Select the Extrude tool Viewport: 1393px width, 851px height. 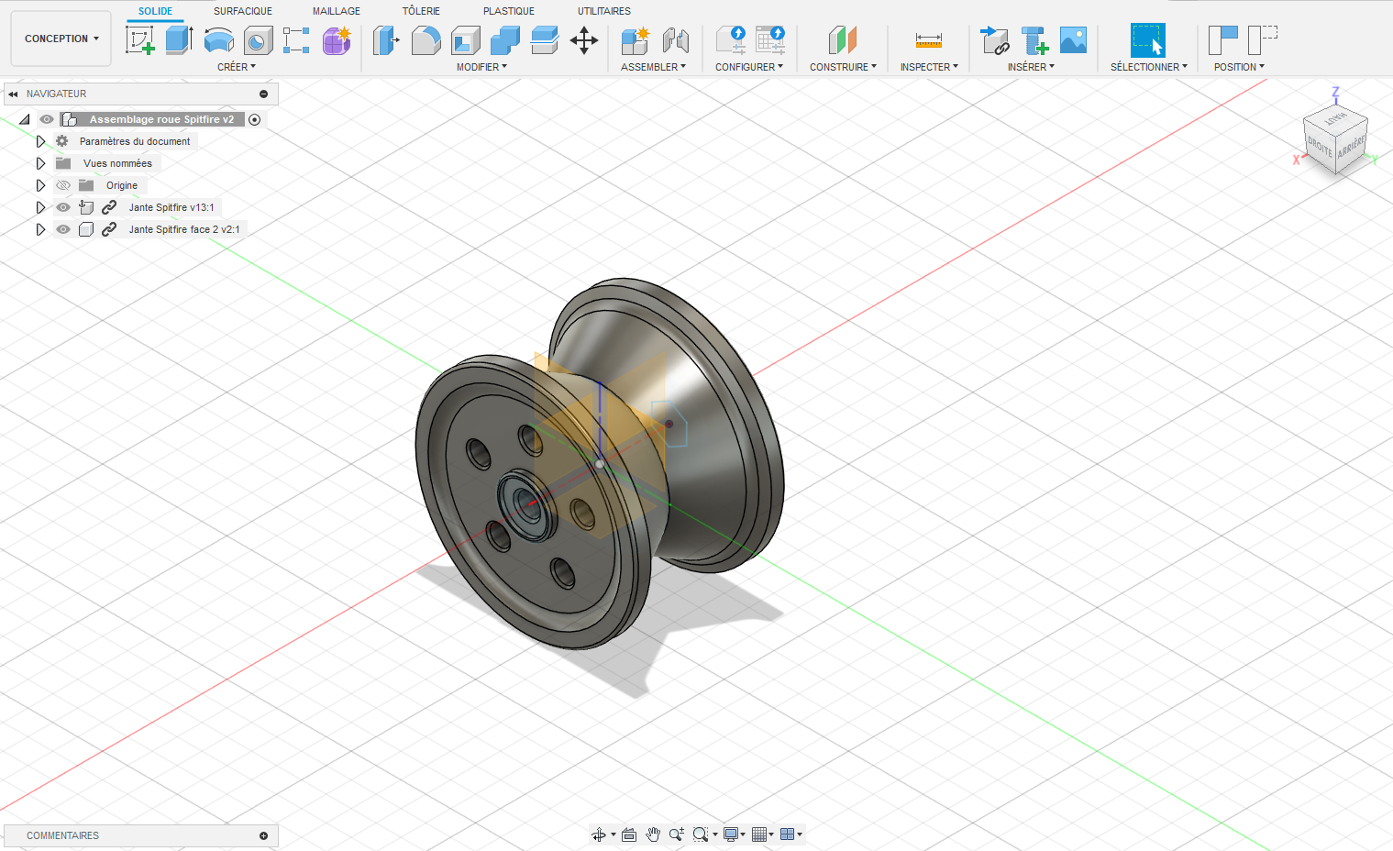[x=179, y=40]
